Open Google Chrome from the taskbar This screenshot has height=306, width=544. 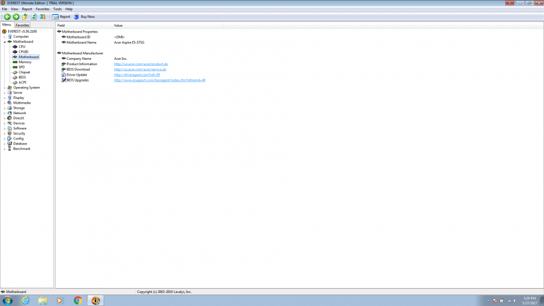tap(78, 301)
